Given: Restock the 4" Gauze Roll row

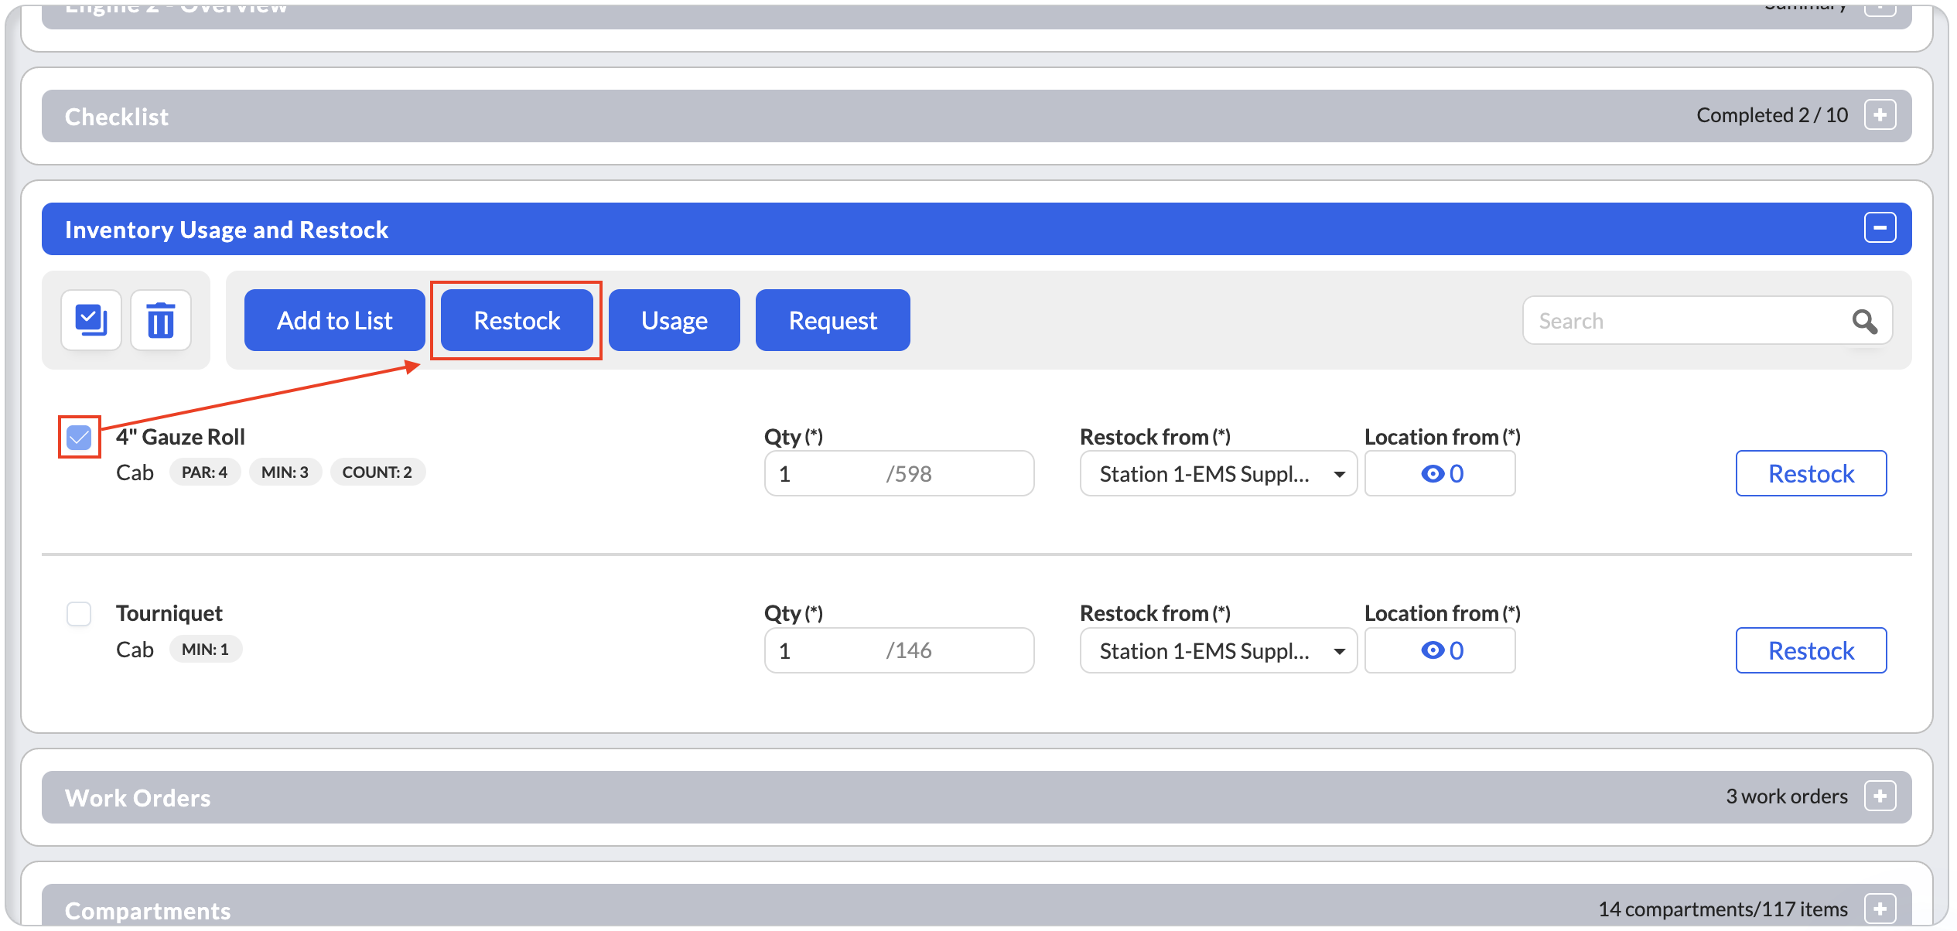Looking at the screenshot, I should pos(1811,473).
